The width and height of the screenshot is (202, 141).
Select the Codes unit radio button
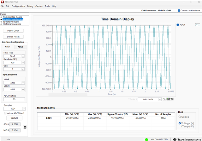(x=180, y=117)
